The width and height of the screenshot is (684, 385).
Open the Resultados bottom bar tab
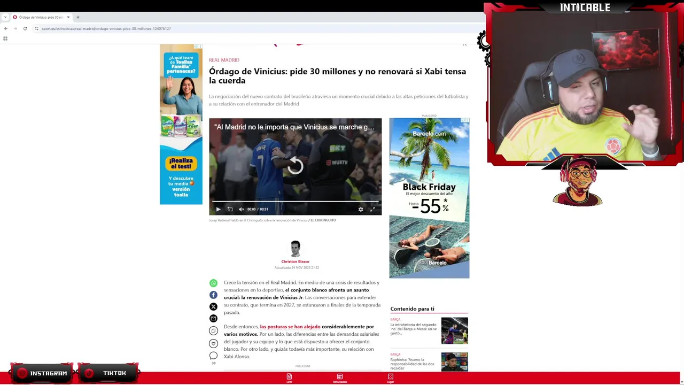tap(340, 378)
